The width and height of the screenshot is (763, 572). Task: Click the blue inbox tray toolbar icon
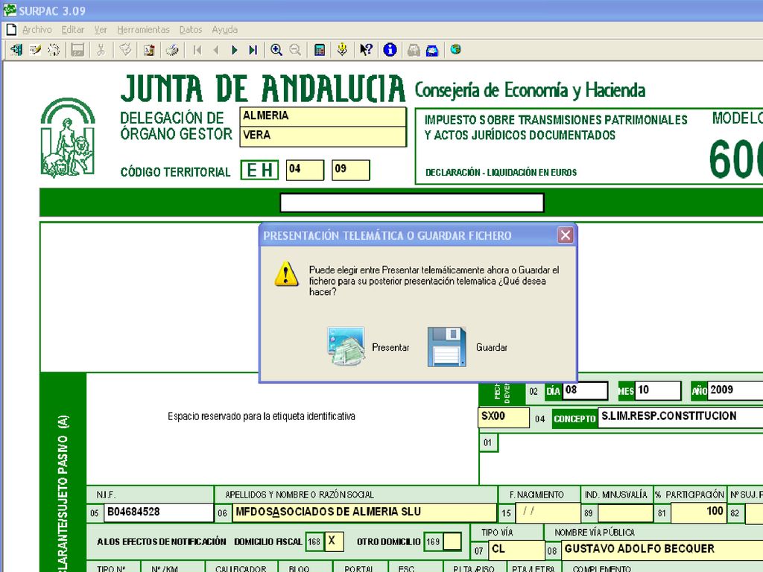pos(432,50)
